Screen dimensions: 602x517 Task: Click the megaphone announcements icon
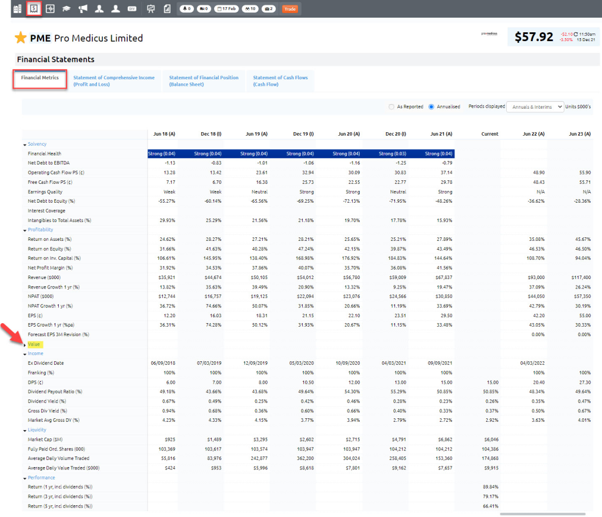click(83, 9)
